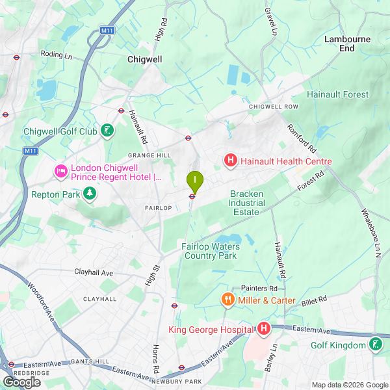Click the Hainault Forest label
Image resolution: width=390 pixels, height=390 pixels.
(x=337, y=94)
